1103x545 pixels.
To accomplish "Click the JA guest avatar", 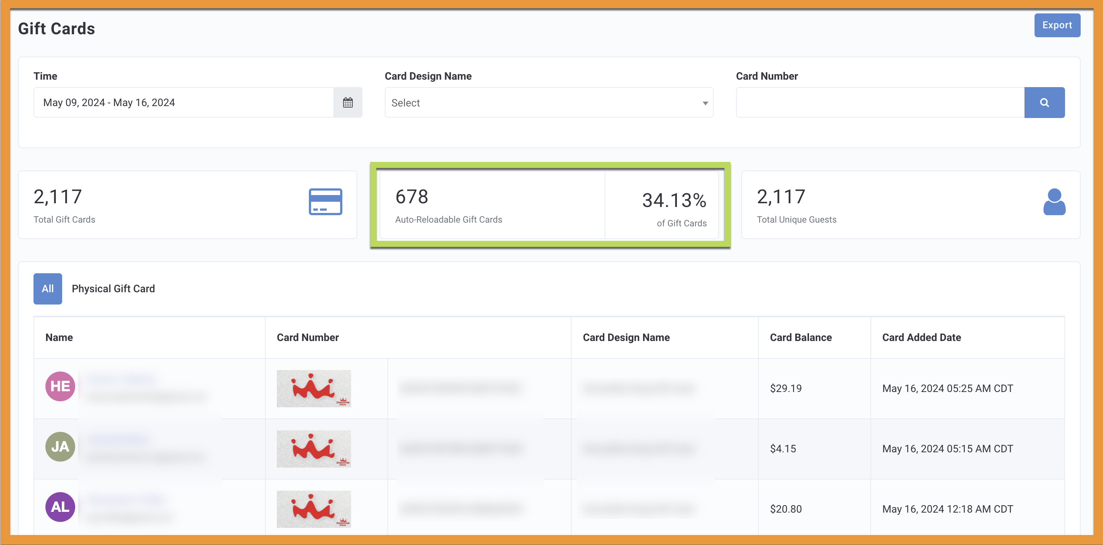I will [60, 446].
